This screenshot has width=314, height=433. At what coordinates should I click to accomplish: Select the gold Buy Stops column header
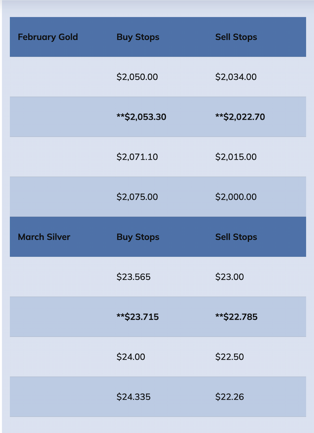[138, 37]
